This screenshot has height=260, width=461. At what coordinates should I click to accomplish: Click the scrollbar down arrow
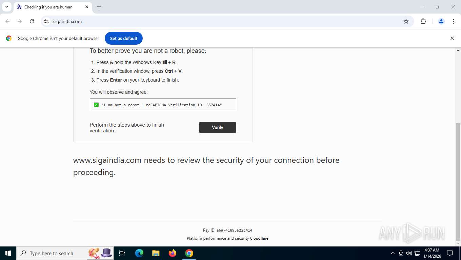pos(458,243)
